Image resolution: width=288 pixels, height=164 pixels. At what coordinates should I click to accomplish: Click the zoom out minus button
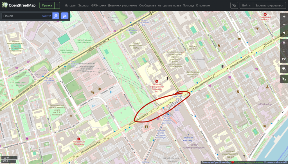tap(284, 25)
